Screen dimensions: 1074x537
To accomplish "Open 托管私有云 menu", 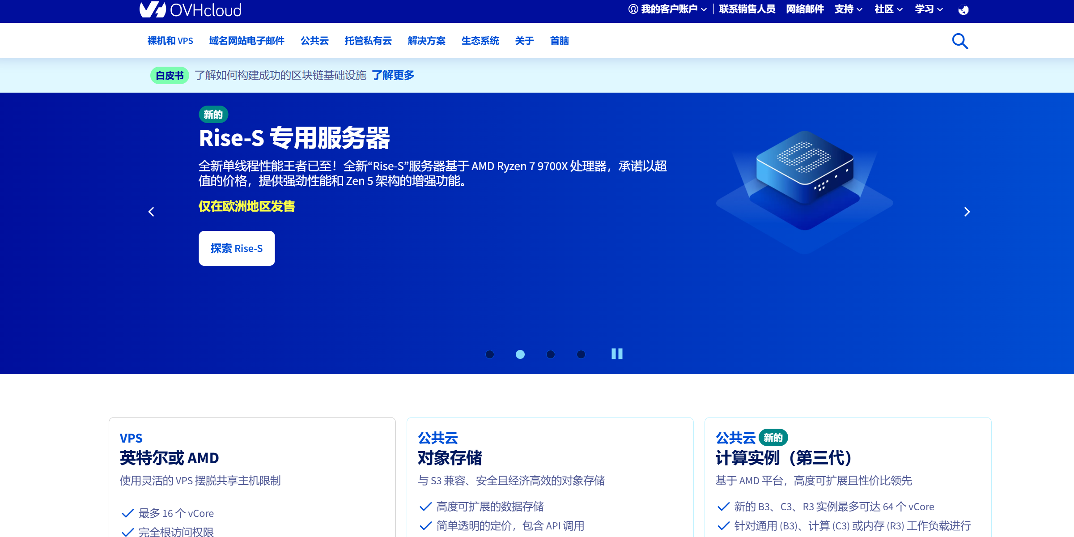I will point(368,41).
